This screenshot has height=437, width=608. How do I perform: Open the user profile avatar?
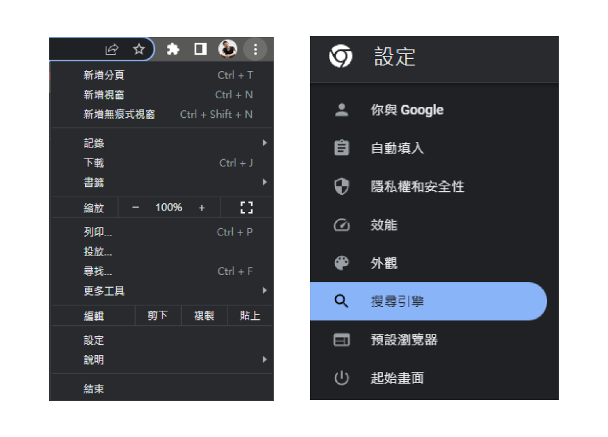click(x=227, y=50)
